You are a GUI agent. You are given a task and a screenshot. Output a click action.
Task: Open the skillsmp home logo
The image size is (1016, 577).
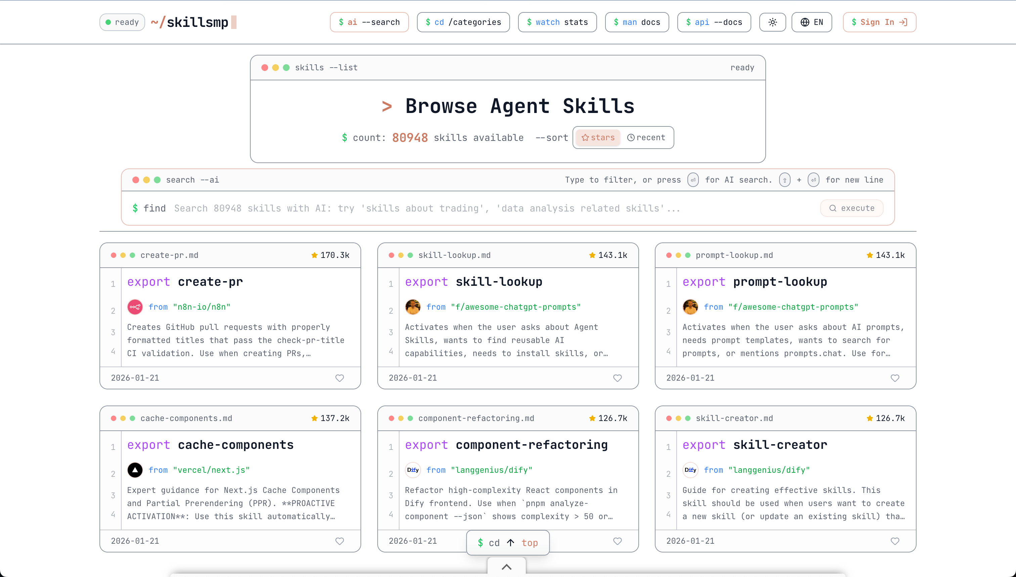point(190,22)
